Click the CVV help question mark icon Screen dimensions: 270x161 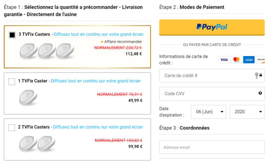tap(260, 93)
